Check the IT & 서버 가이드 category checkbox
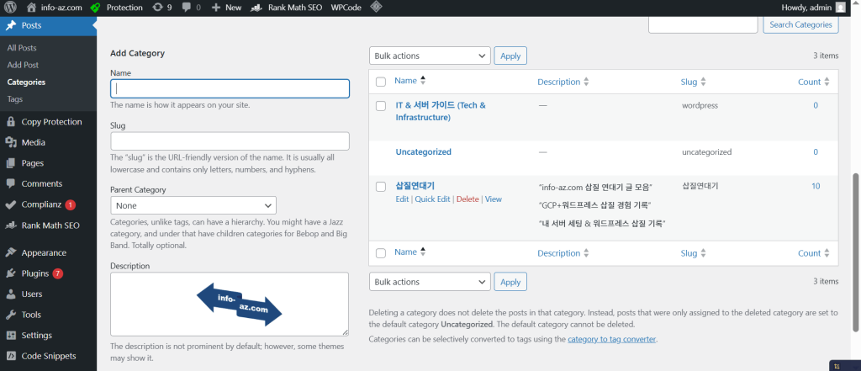This screenshot has width=861, height=371. tap(381, 106)
